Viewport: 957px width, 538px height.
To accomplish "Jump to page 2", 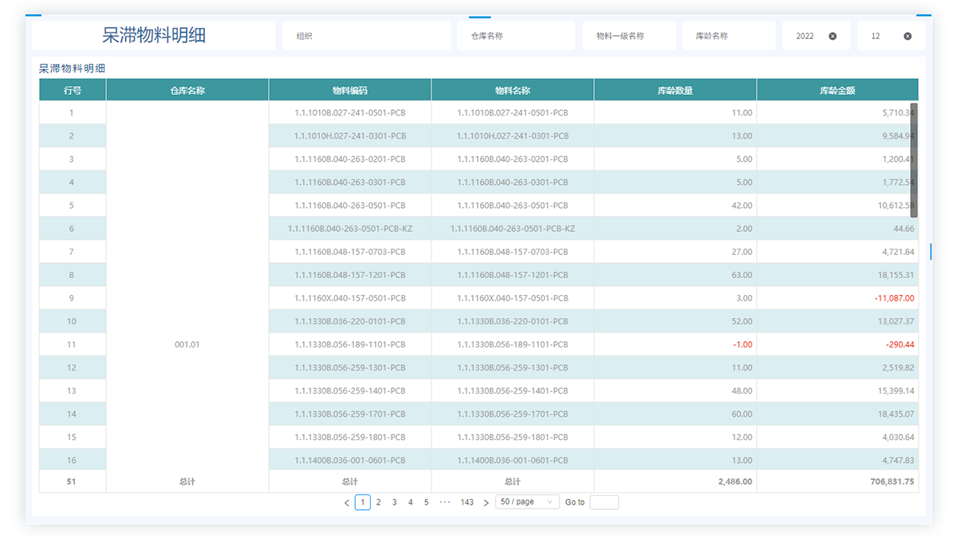I will click(379, 502).
